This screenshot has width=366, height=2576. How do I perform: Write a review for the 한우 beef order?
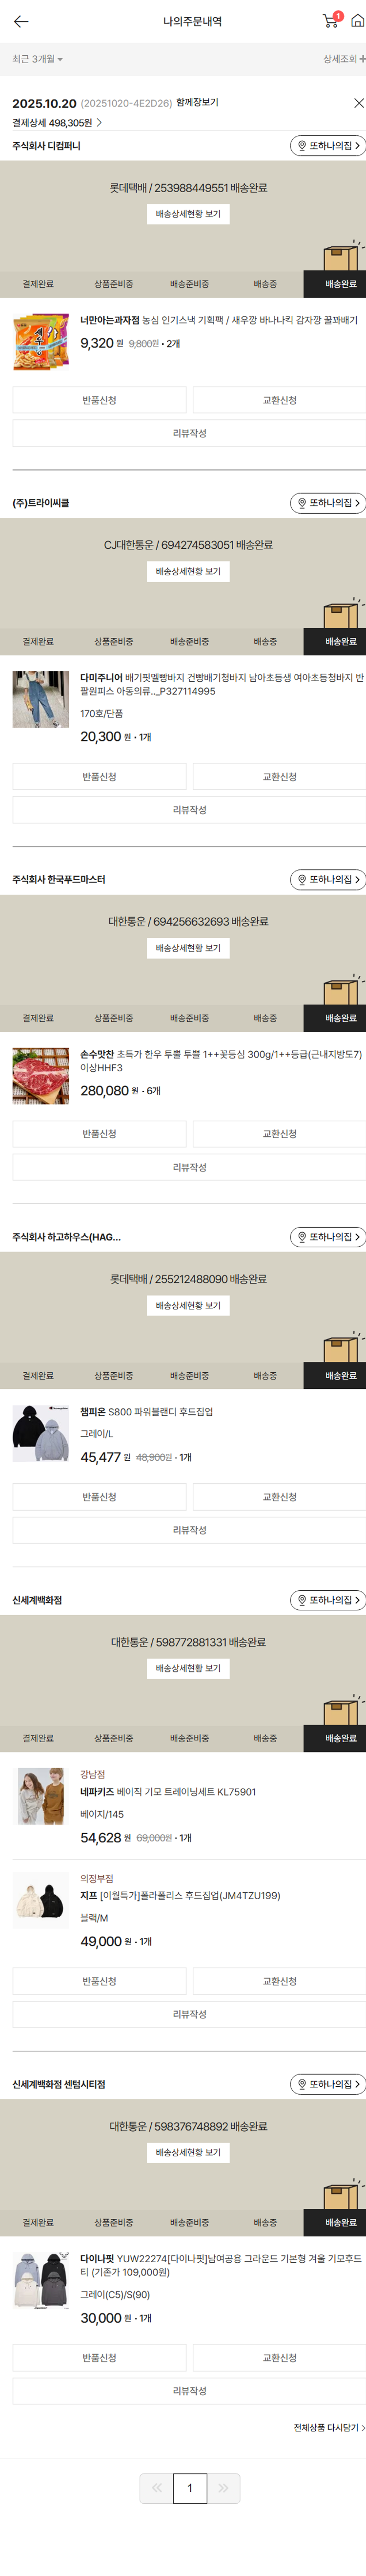189,1167
